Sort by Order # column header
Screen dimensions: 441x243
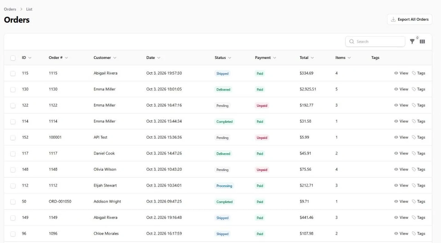click(58, 58)
